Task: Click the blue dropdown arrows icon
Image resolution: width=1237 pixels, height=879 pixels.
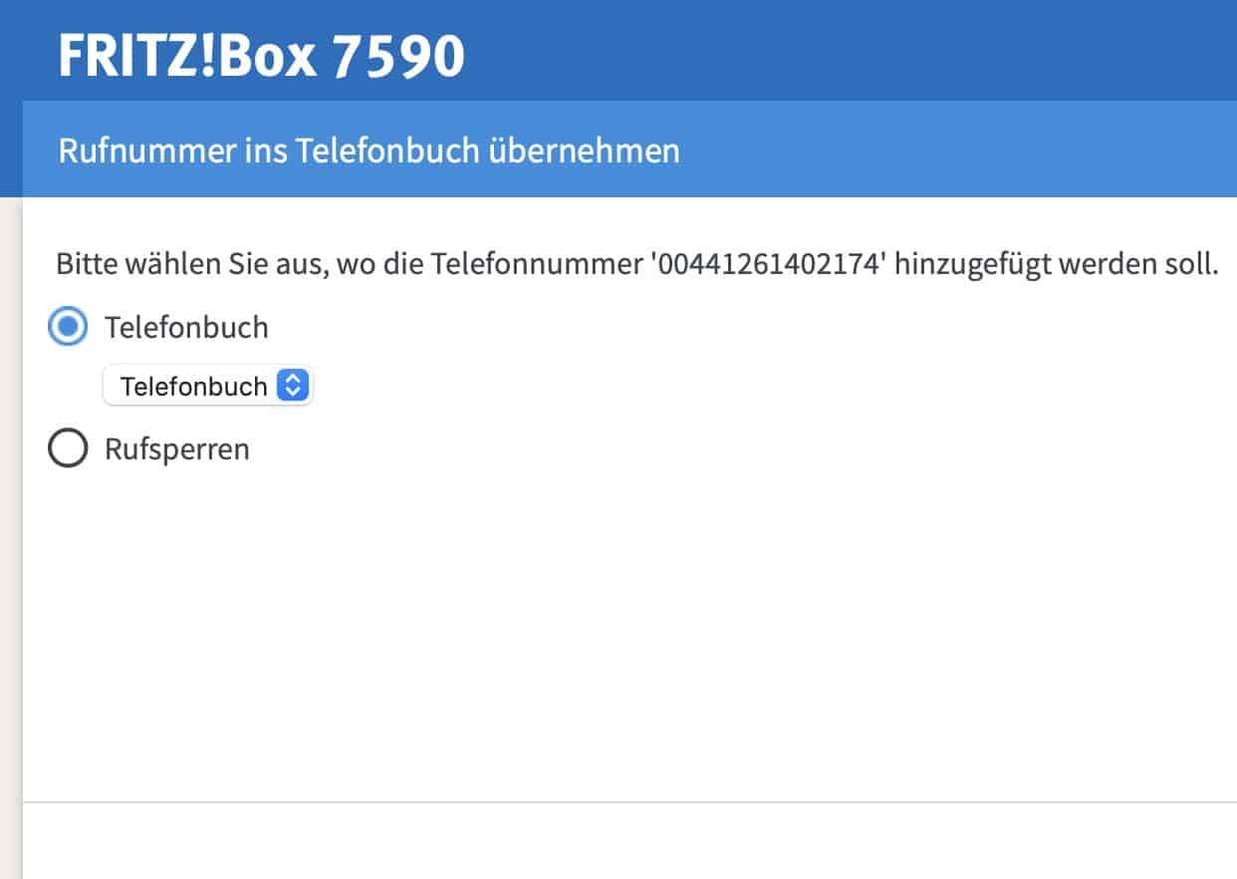Action: coord(292,386)
